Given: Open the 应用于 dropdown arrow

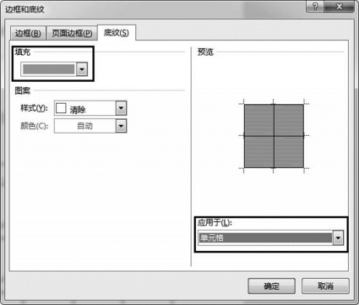Looking at the screenshot, I should pyautogui.click(x=338, y=238).
